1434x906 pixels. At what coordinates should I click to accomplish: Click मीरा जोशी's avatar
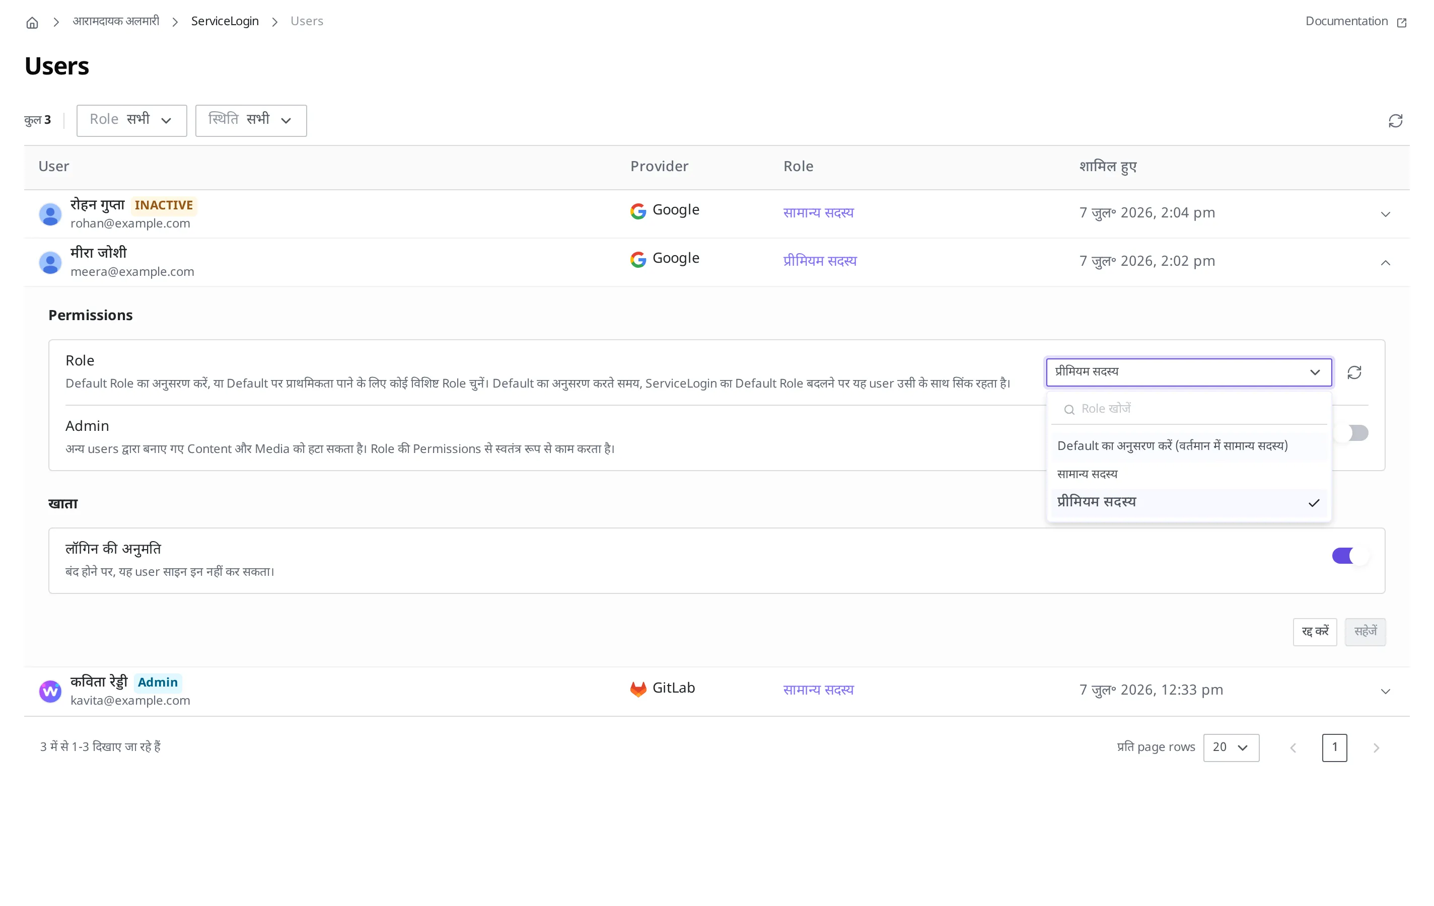click(x=50, y=263)
